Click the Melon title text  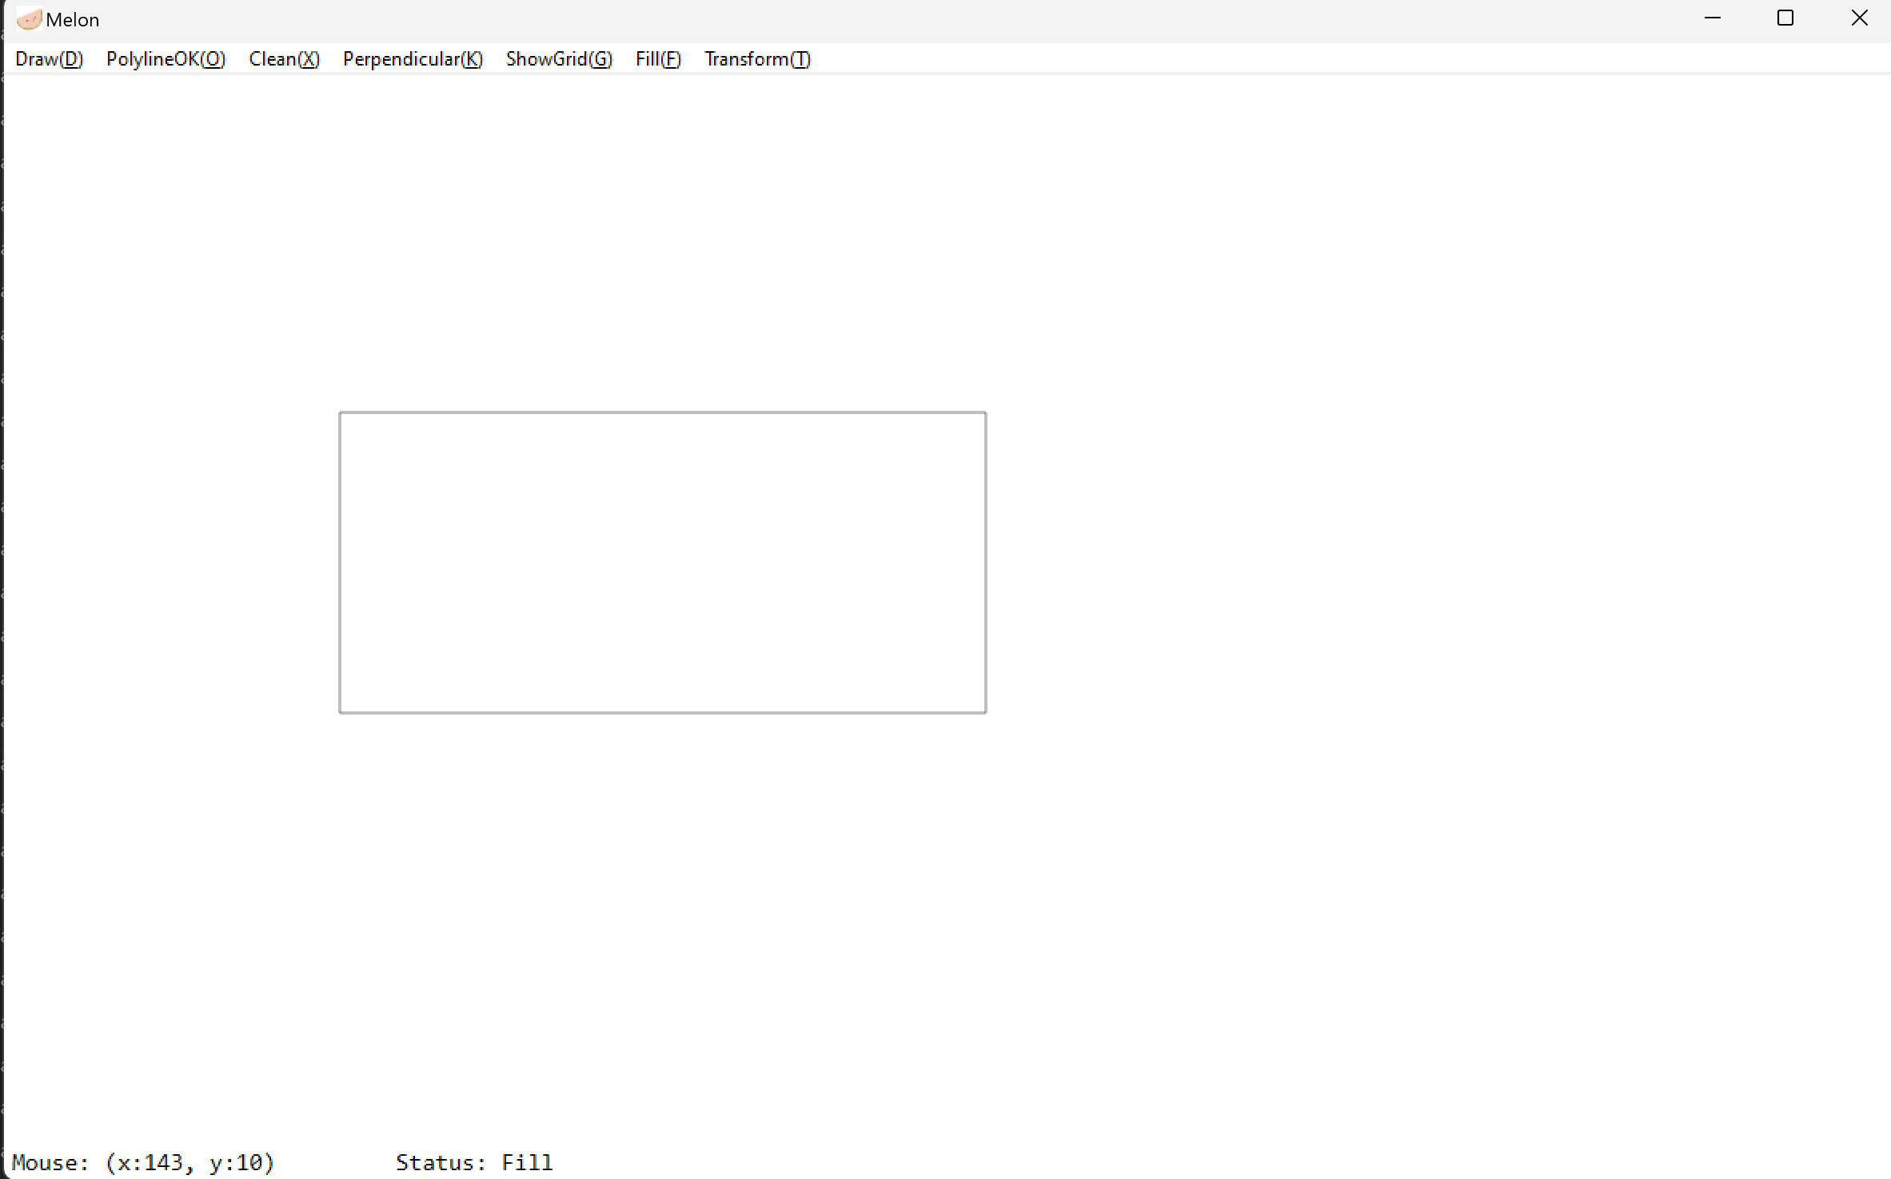pos(72,20)
